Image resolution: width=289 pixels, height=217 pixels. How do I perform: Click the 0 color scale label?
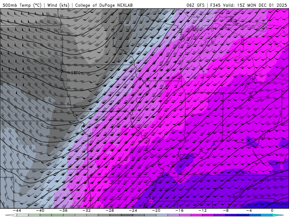[x=272, y=210]
